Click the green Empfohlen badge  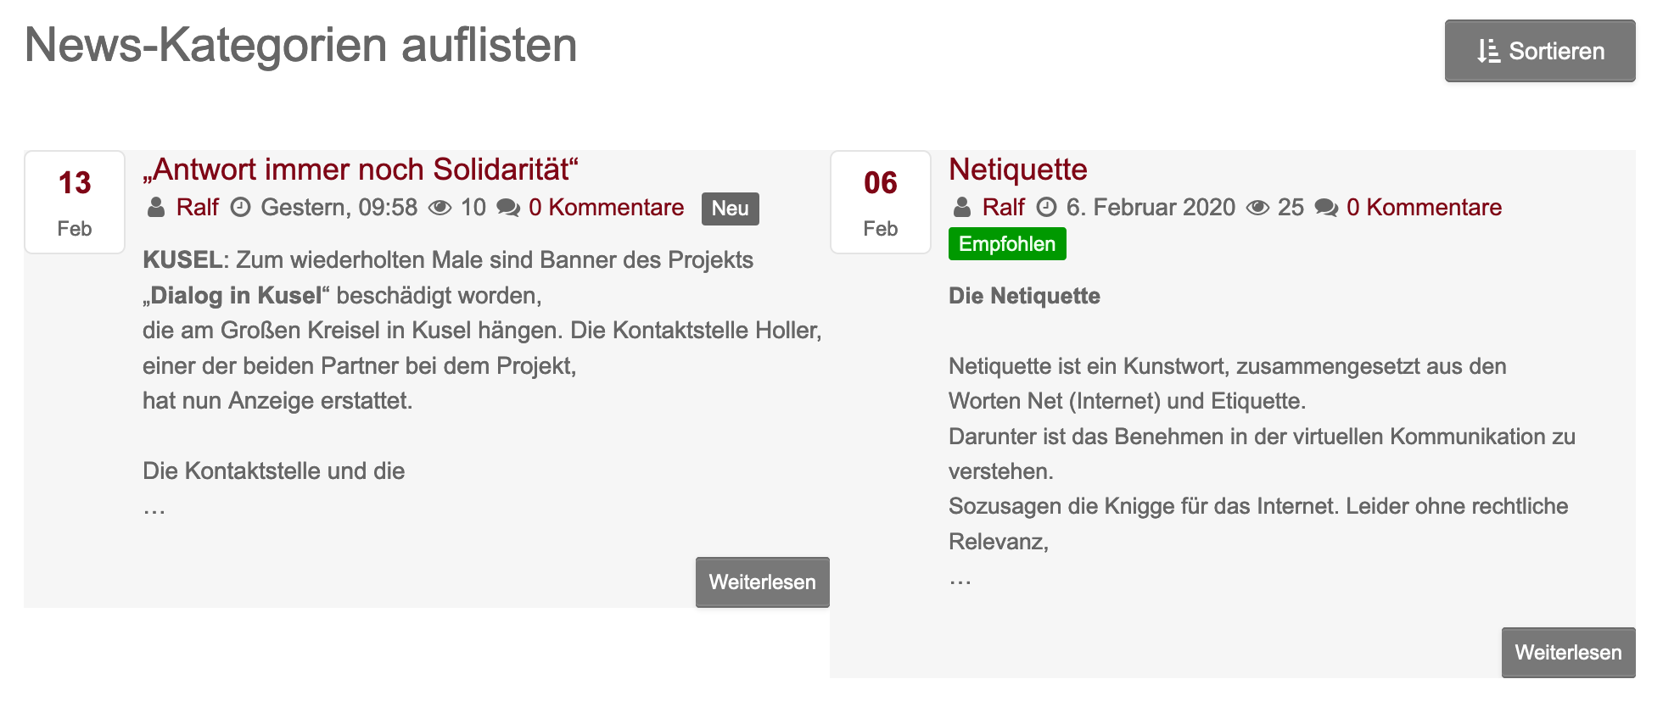[x=1007, y=244]
